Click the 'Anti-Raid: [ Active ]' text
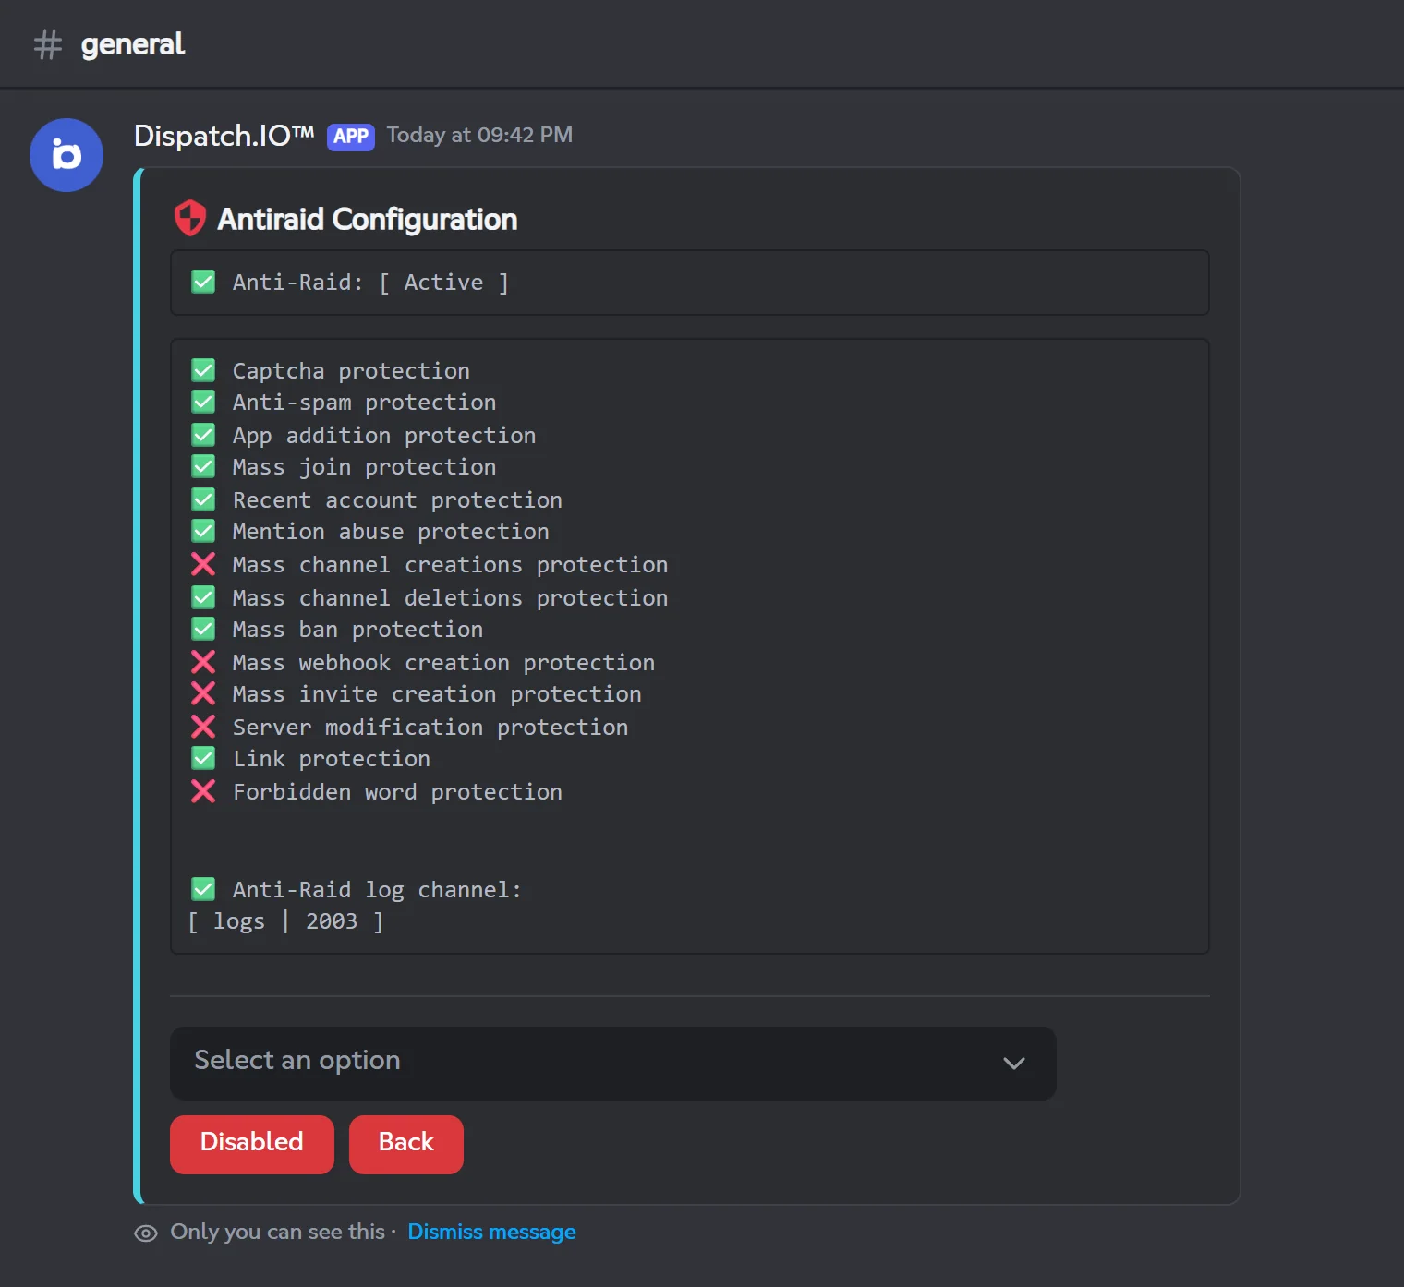The width and height of the screenshot is (1404, 1287). pyautogui.click(x=370, y=283)
